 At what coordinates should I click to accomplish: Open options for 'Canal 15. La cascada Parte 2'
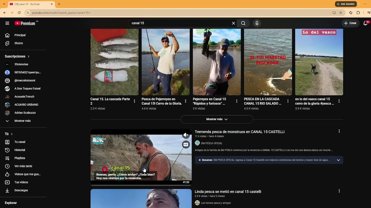pos(134,101)
